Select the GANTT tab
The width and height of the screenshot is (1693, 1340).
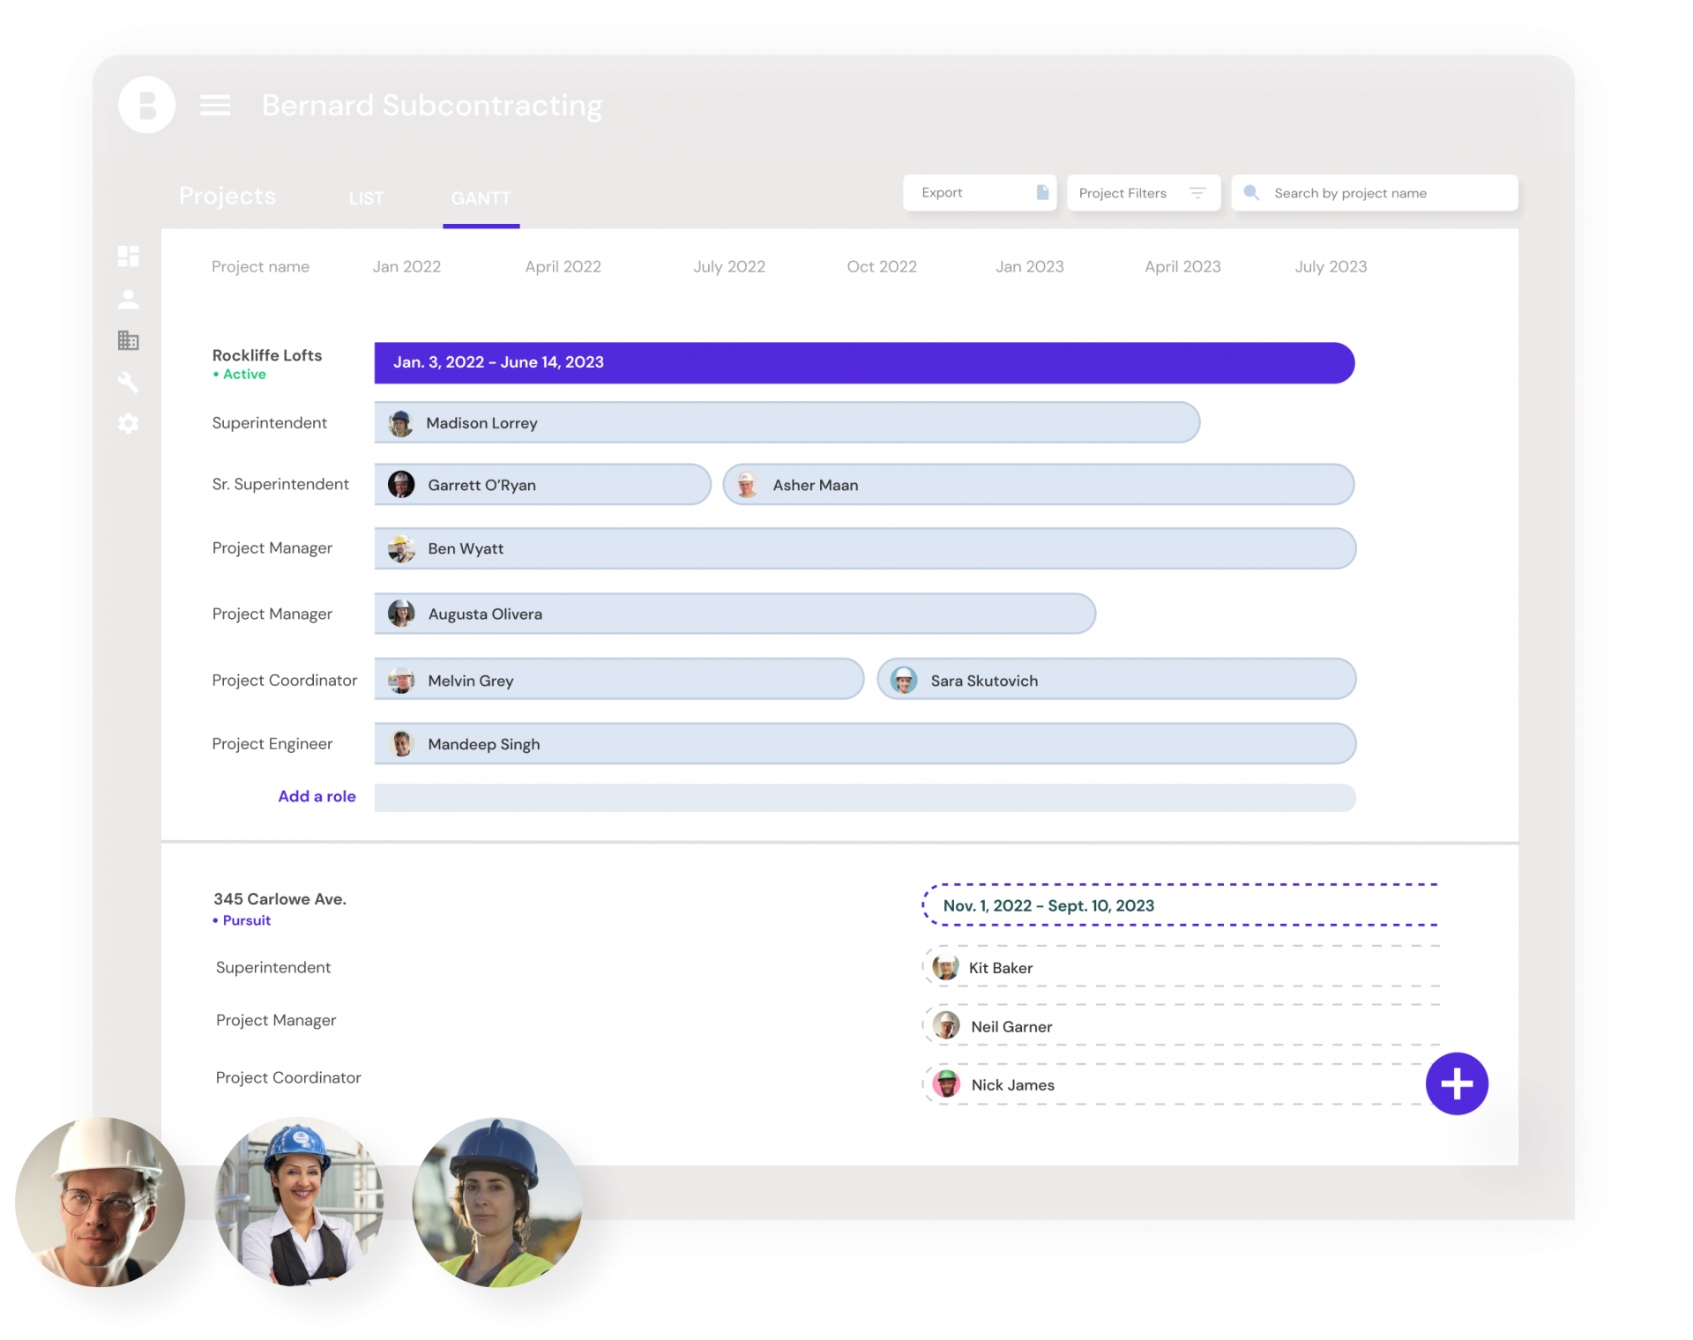tap(481, 198)
